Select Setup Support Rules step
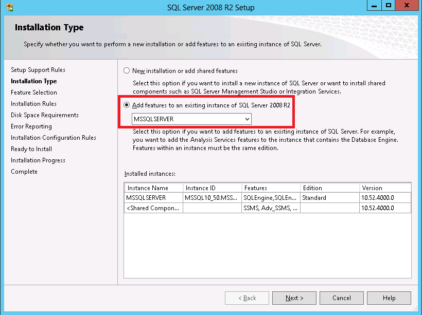The height and width of the screenshot is (315, 422). (38, 70)
